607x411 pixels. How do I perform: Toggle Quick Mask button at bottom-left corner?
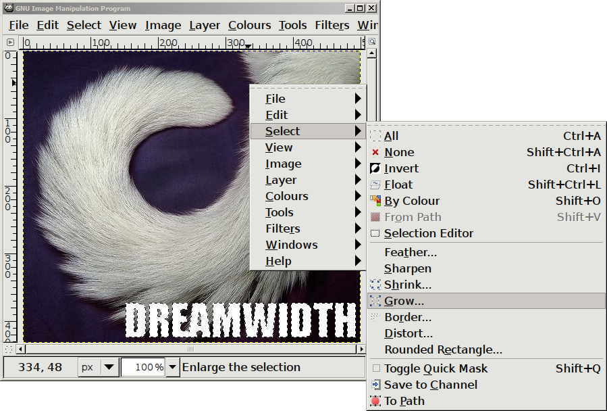[9, 349]
